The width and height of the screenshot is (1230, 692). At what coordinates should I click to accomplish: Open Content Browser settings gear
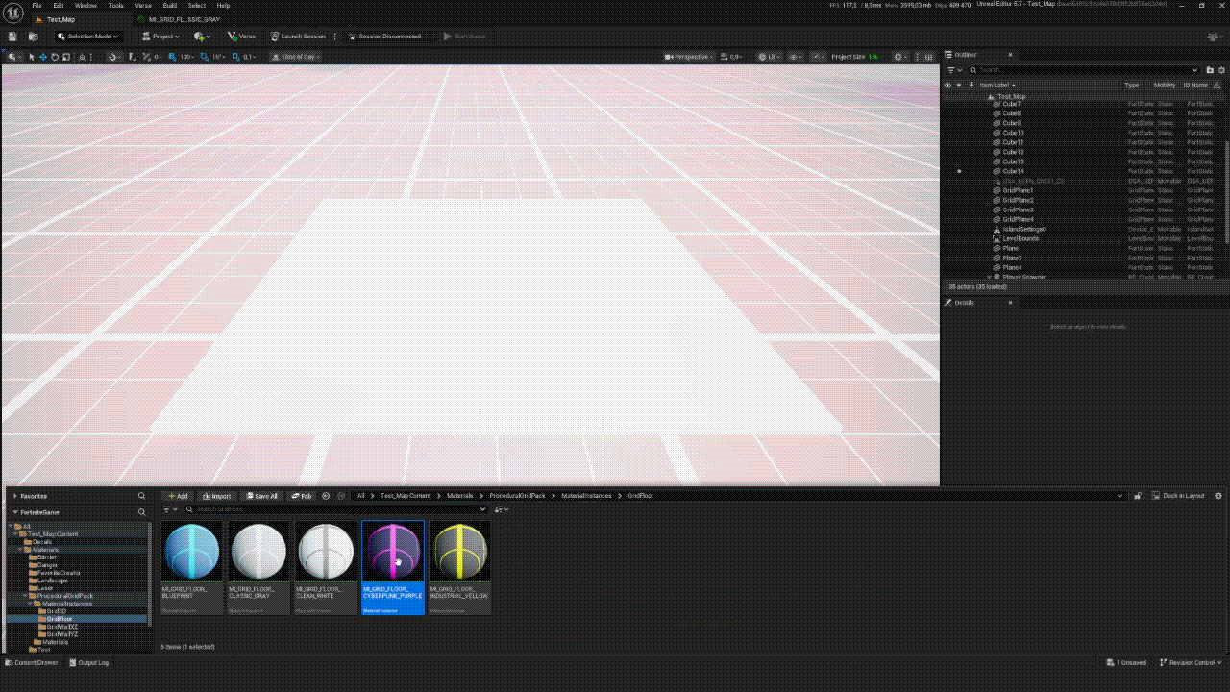1218,496
